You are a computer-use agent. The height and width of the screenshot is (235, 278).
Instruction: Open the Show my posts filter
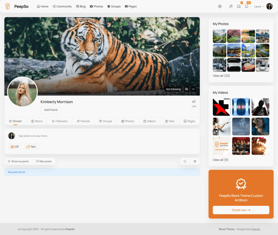[18, 161]
